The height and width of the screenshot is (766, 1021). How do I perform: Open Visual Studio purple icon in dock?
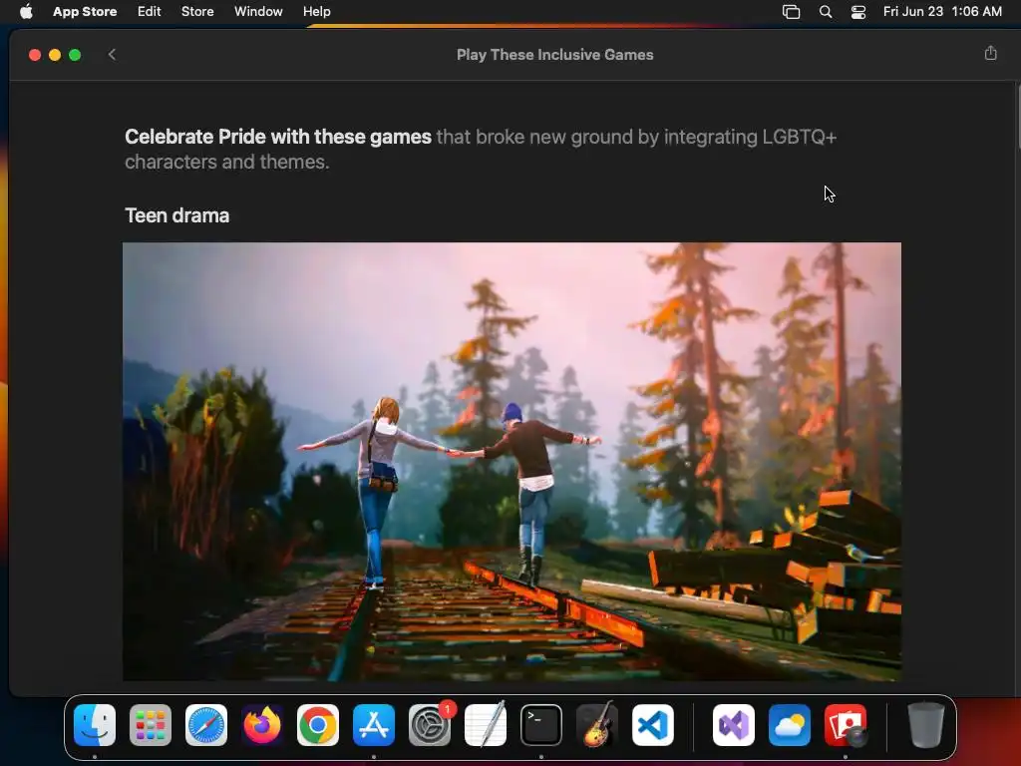pos(734,725)
